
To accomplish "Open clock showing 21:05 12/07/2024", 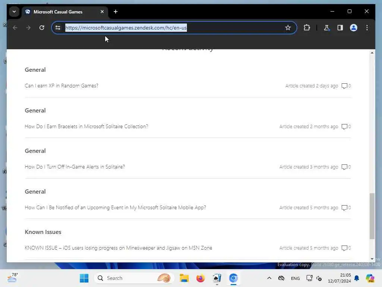I will (x=339, y=278).
